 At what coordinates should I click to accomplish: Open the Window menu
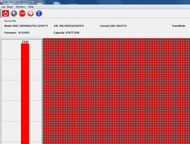coord(21,7)
